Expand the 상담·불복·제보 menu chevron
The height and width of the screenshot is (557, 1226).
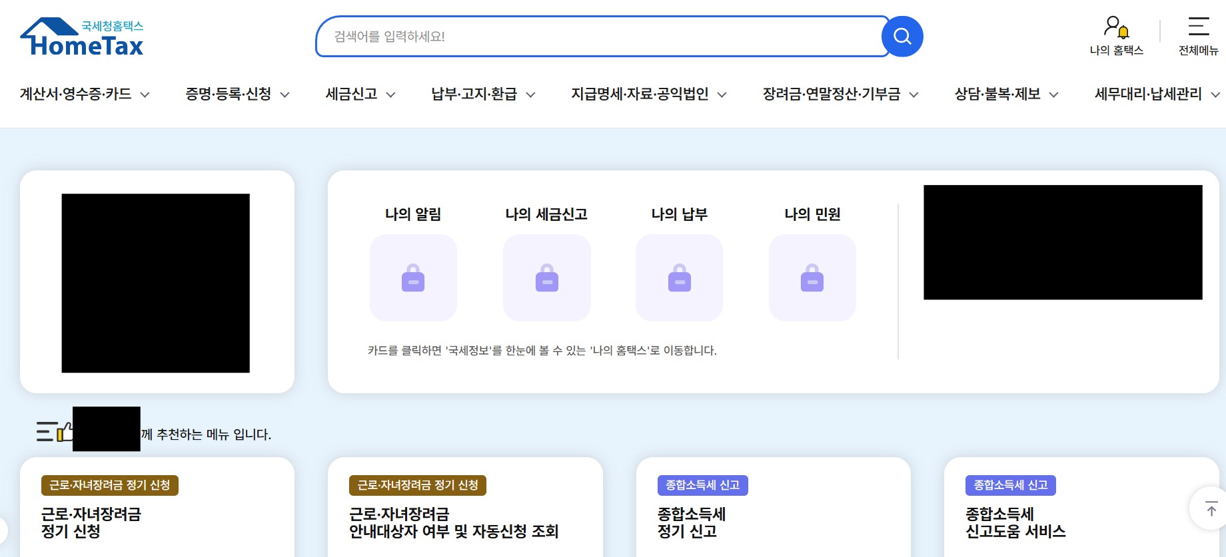click(x=1054, y=95)
